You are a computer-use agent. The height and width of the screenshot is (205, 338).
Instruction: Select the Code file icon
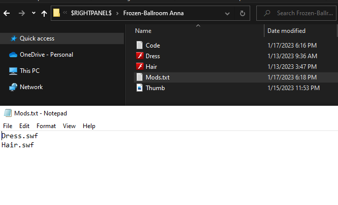coord(140,46)
